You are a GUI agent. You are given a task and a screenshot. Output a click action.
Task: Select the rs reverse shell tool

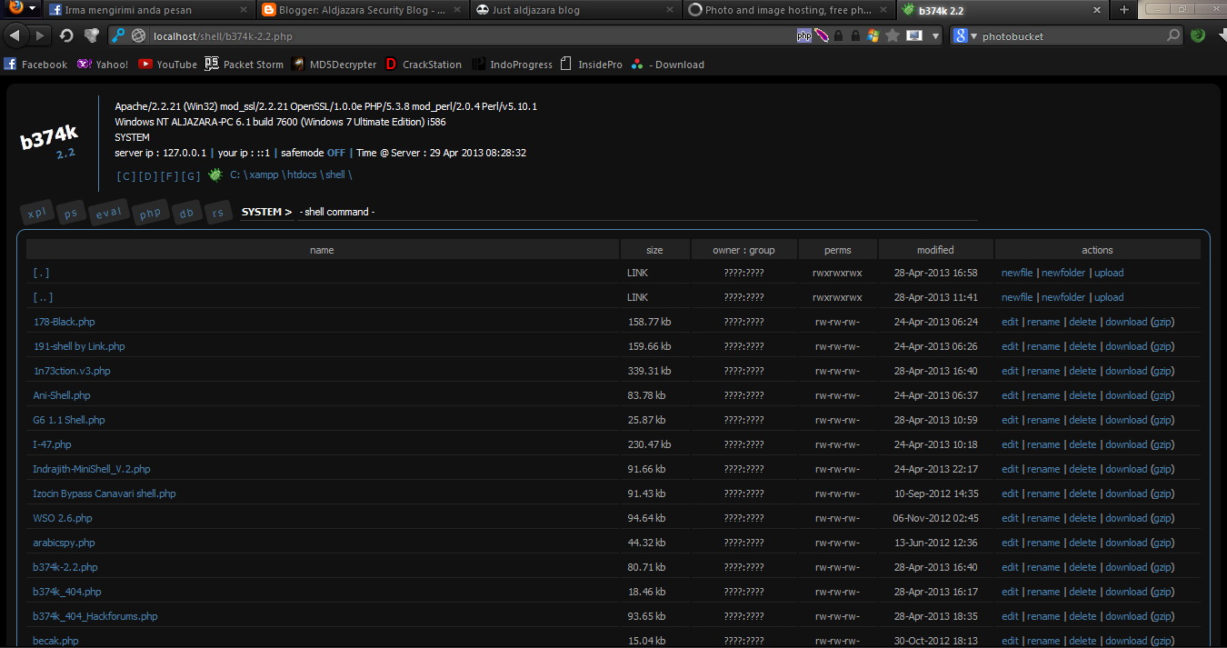218,213
